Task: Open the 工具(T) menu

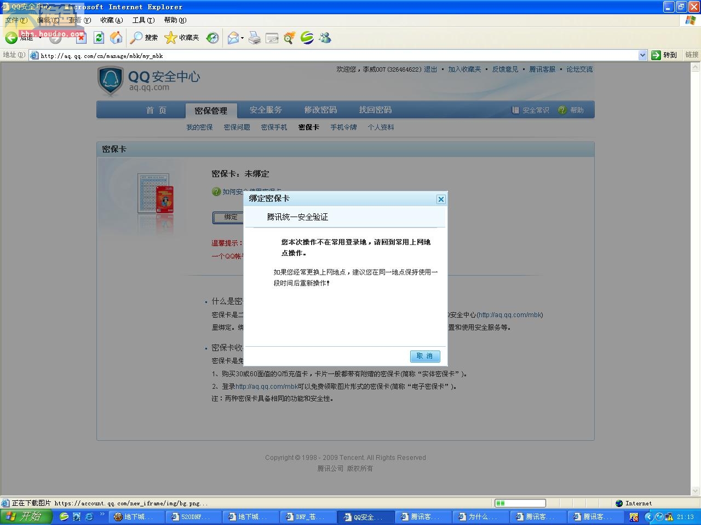Action: 143,20
